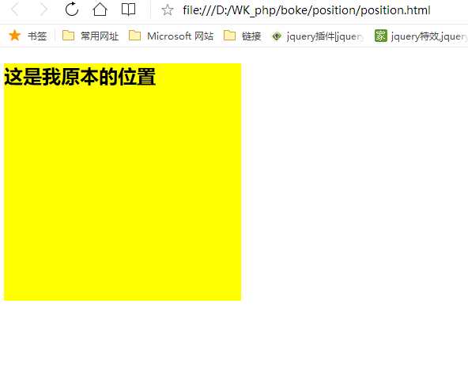Open the jquery特效 bookmark

pyautogui.click(x=421, y=36)
